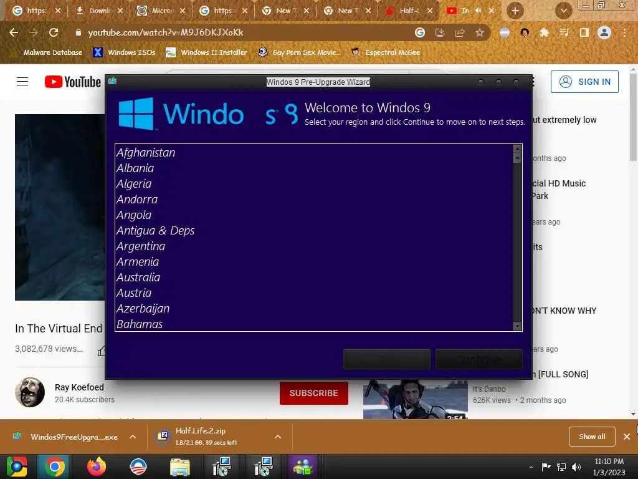The width and height of the screenshot is (638, 479).
Task: Select Andorra in the region list
Action: coord(314,200)
